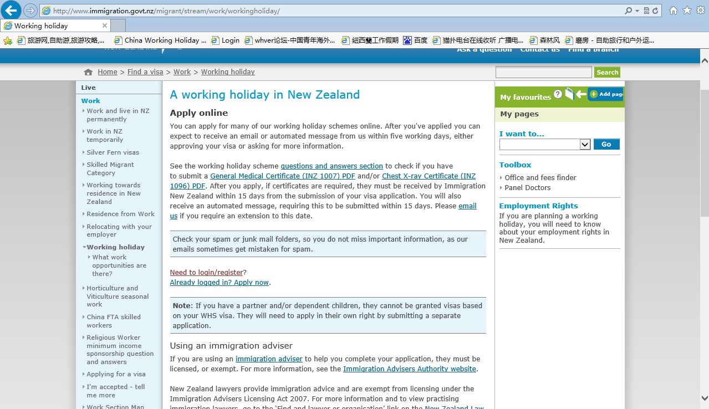Click the site search text field
Viewport: 709px width, 409px height.
pos(543,72)
